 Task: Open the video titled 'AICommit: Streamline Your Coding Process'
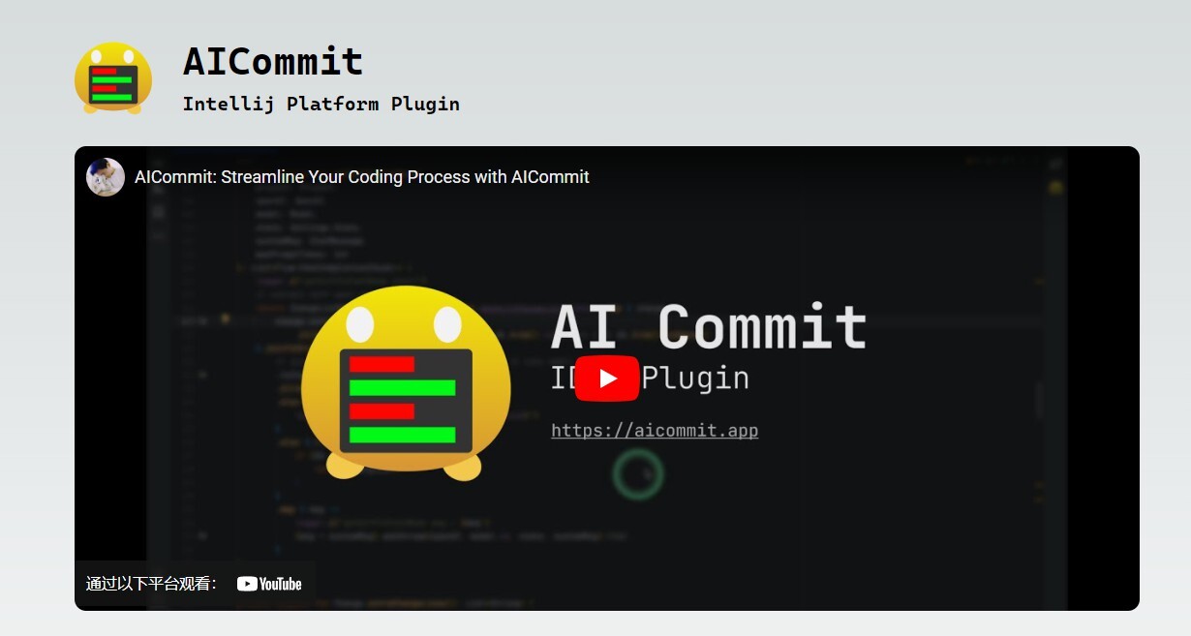click(x=361, y=177)
